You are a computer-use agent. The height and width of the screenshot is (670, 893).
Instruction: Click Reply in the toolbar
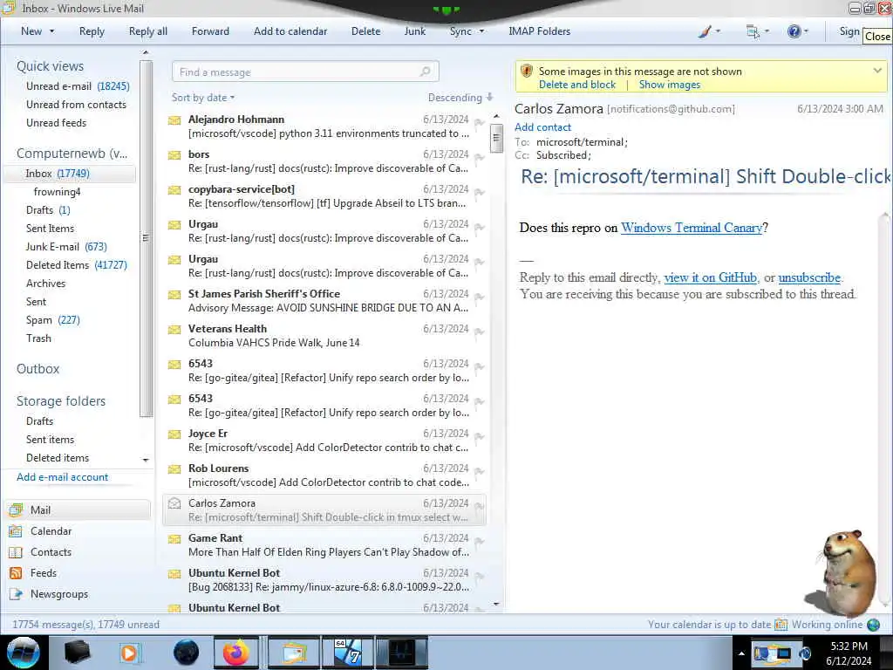tap(92, 31)
